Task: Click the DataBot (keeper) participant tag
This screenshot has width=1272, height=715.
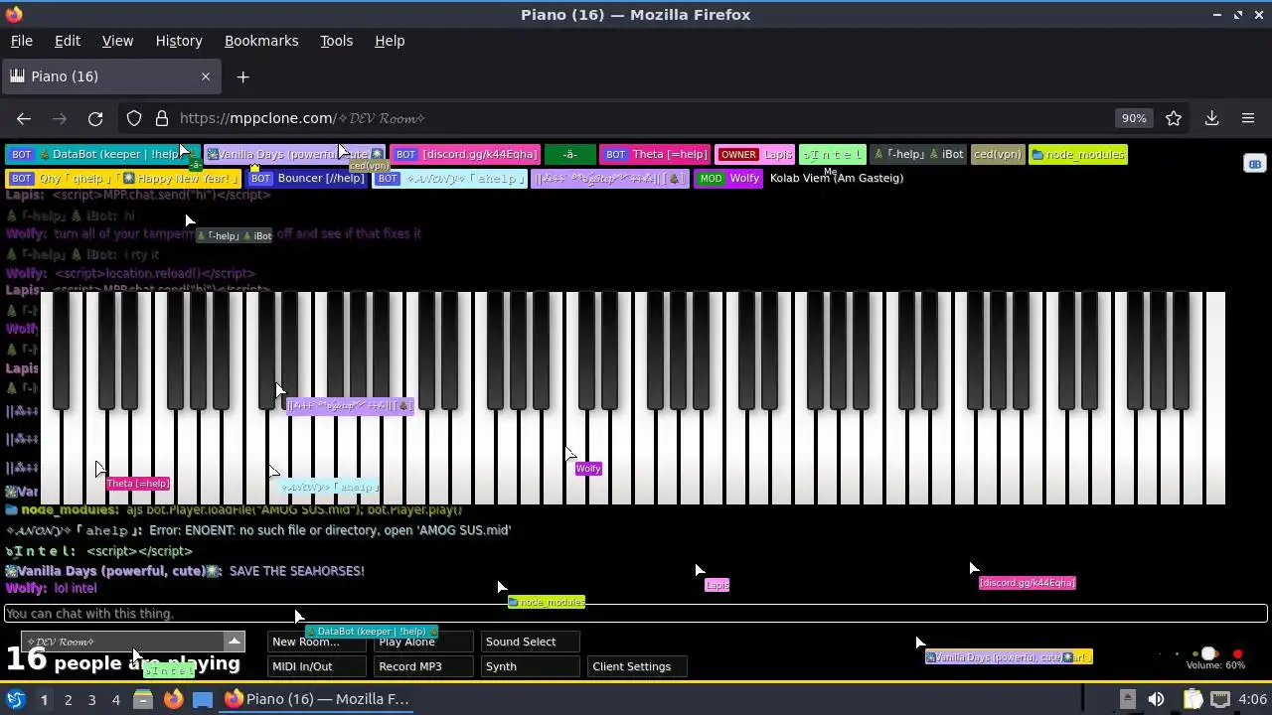Action: 103,154
